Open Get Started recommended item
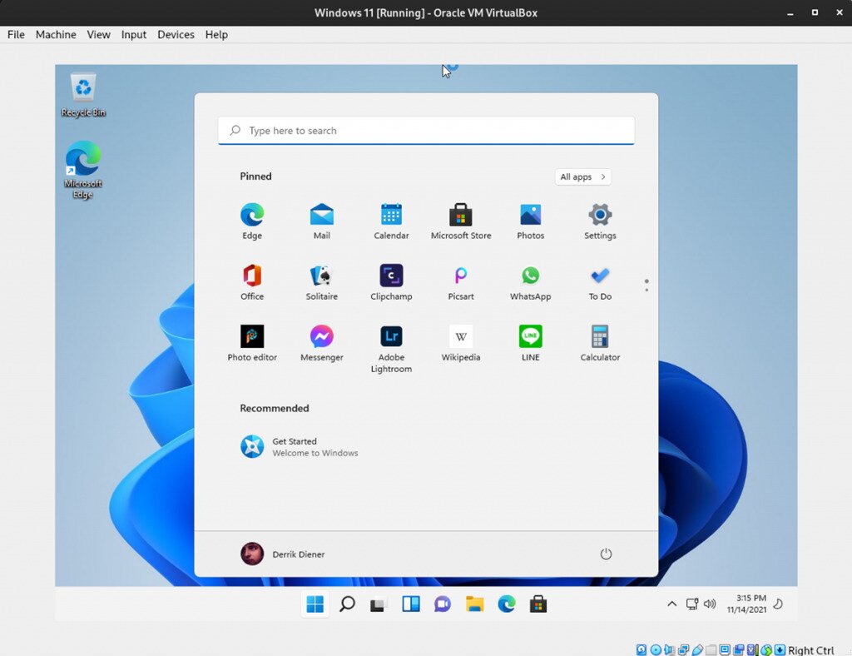The width and height of the screenshot is (852, 656). click(x=300, y=447)
